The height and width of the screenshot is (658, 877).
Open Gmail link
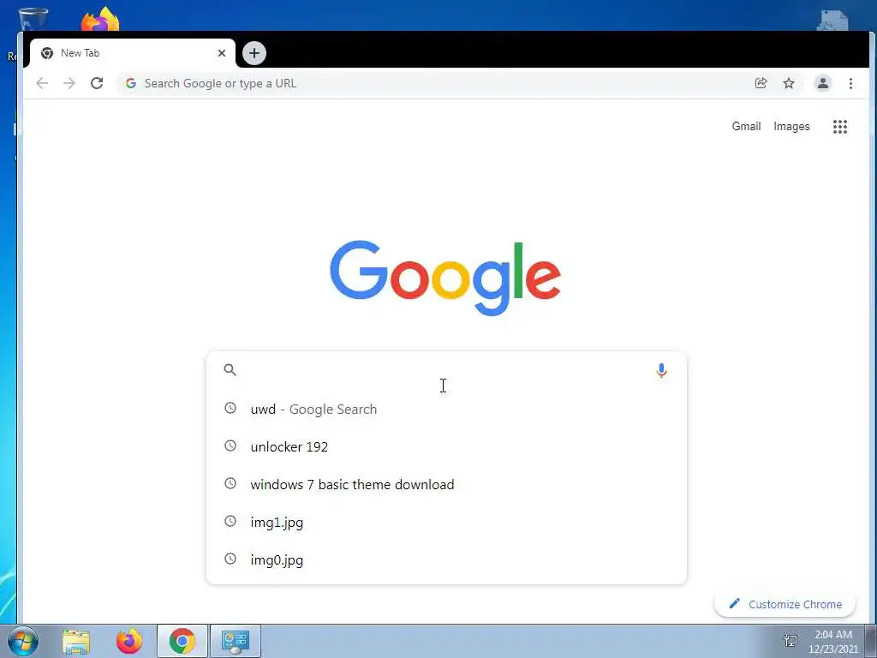pos(746,127)
